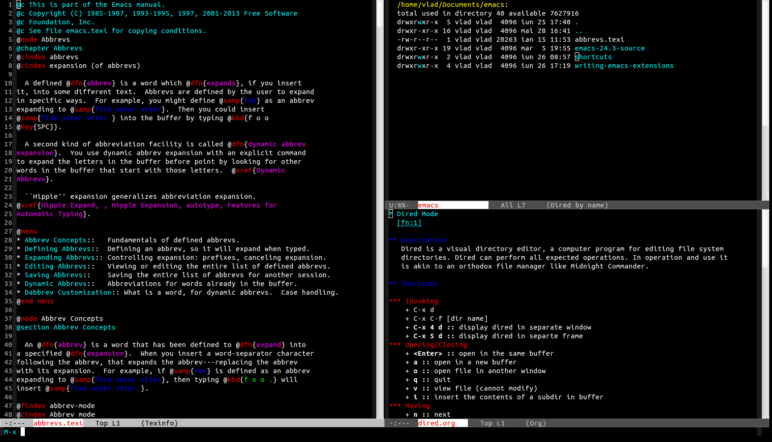This screenshot has width=772, height=442.
Task: Click the Dired header path /home/vlad/Documents/emacs:
Action: 453,5
